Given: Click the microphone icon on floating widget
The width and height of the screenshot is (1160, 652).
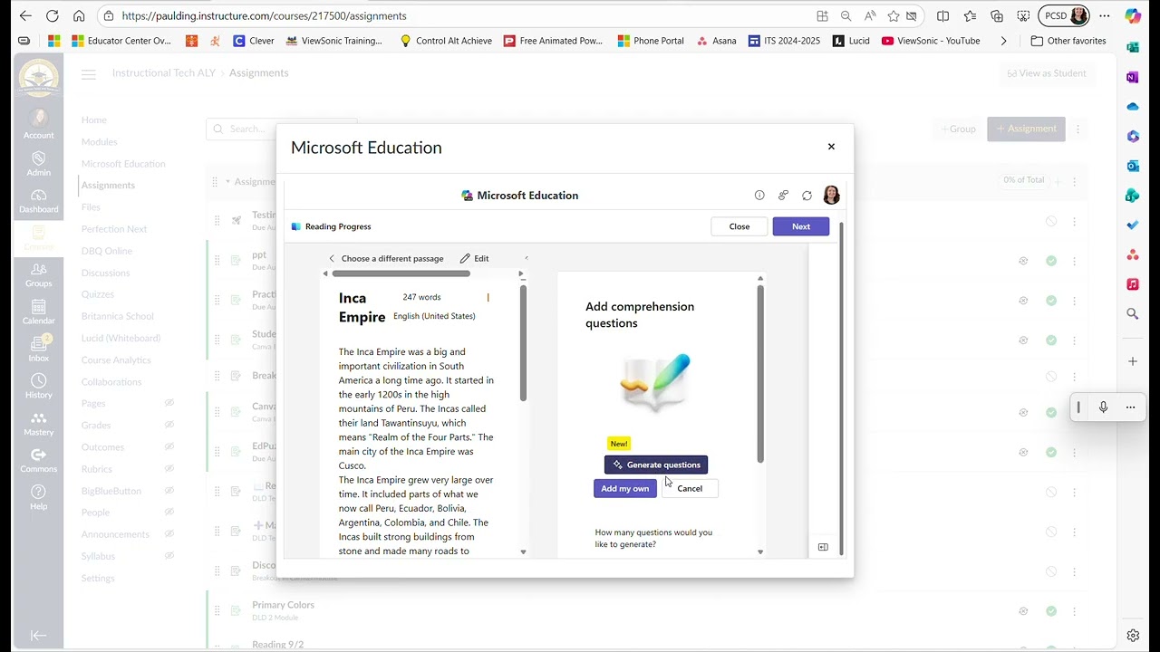Looking at the screenshot, I should (1103, 407).
